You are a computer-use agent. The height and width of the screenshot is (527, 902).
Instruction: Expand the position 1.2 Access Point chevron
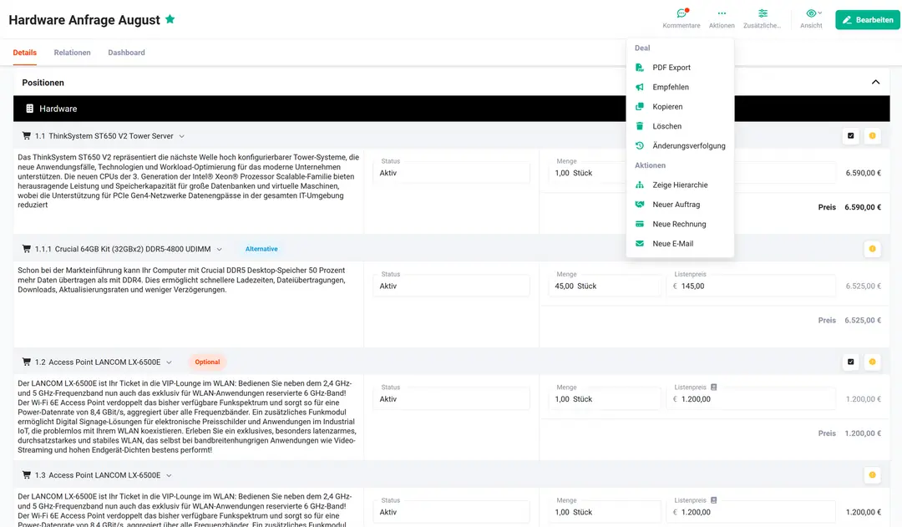point(169,362)
